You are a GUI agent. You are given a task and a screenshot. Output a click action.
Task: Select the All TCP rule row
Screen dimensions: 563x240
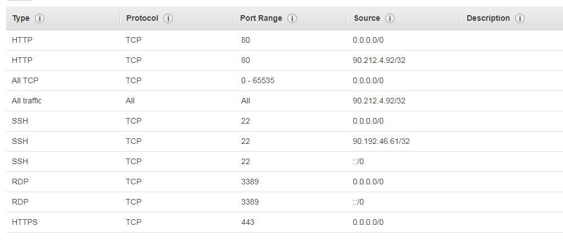25,80
